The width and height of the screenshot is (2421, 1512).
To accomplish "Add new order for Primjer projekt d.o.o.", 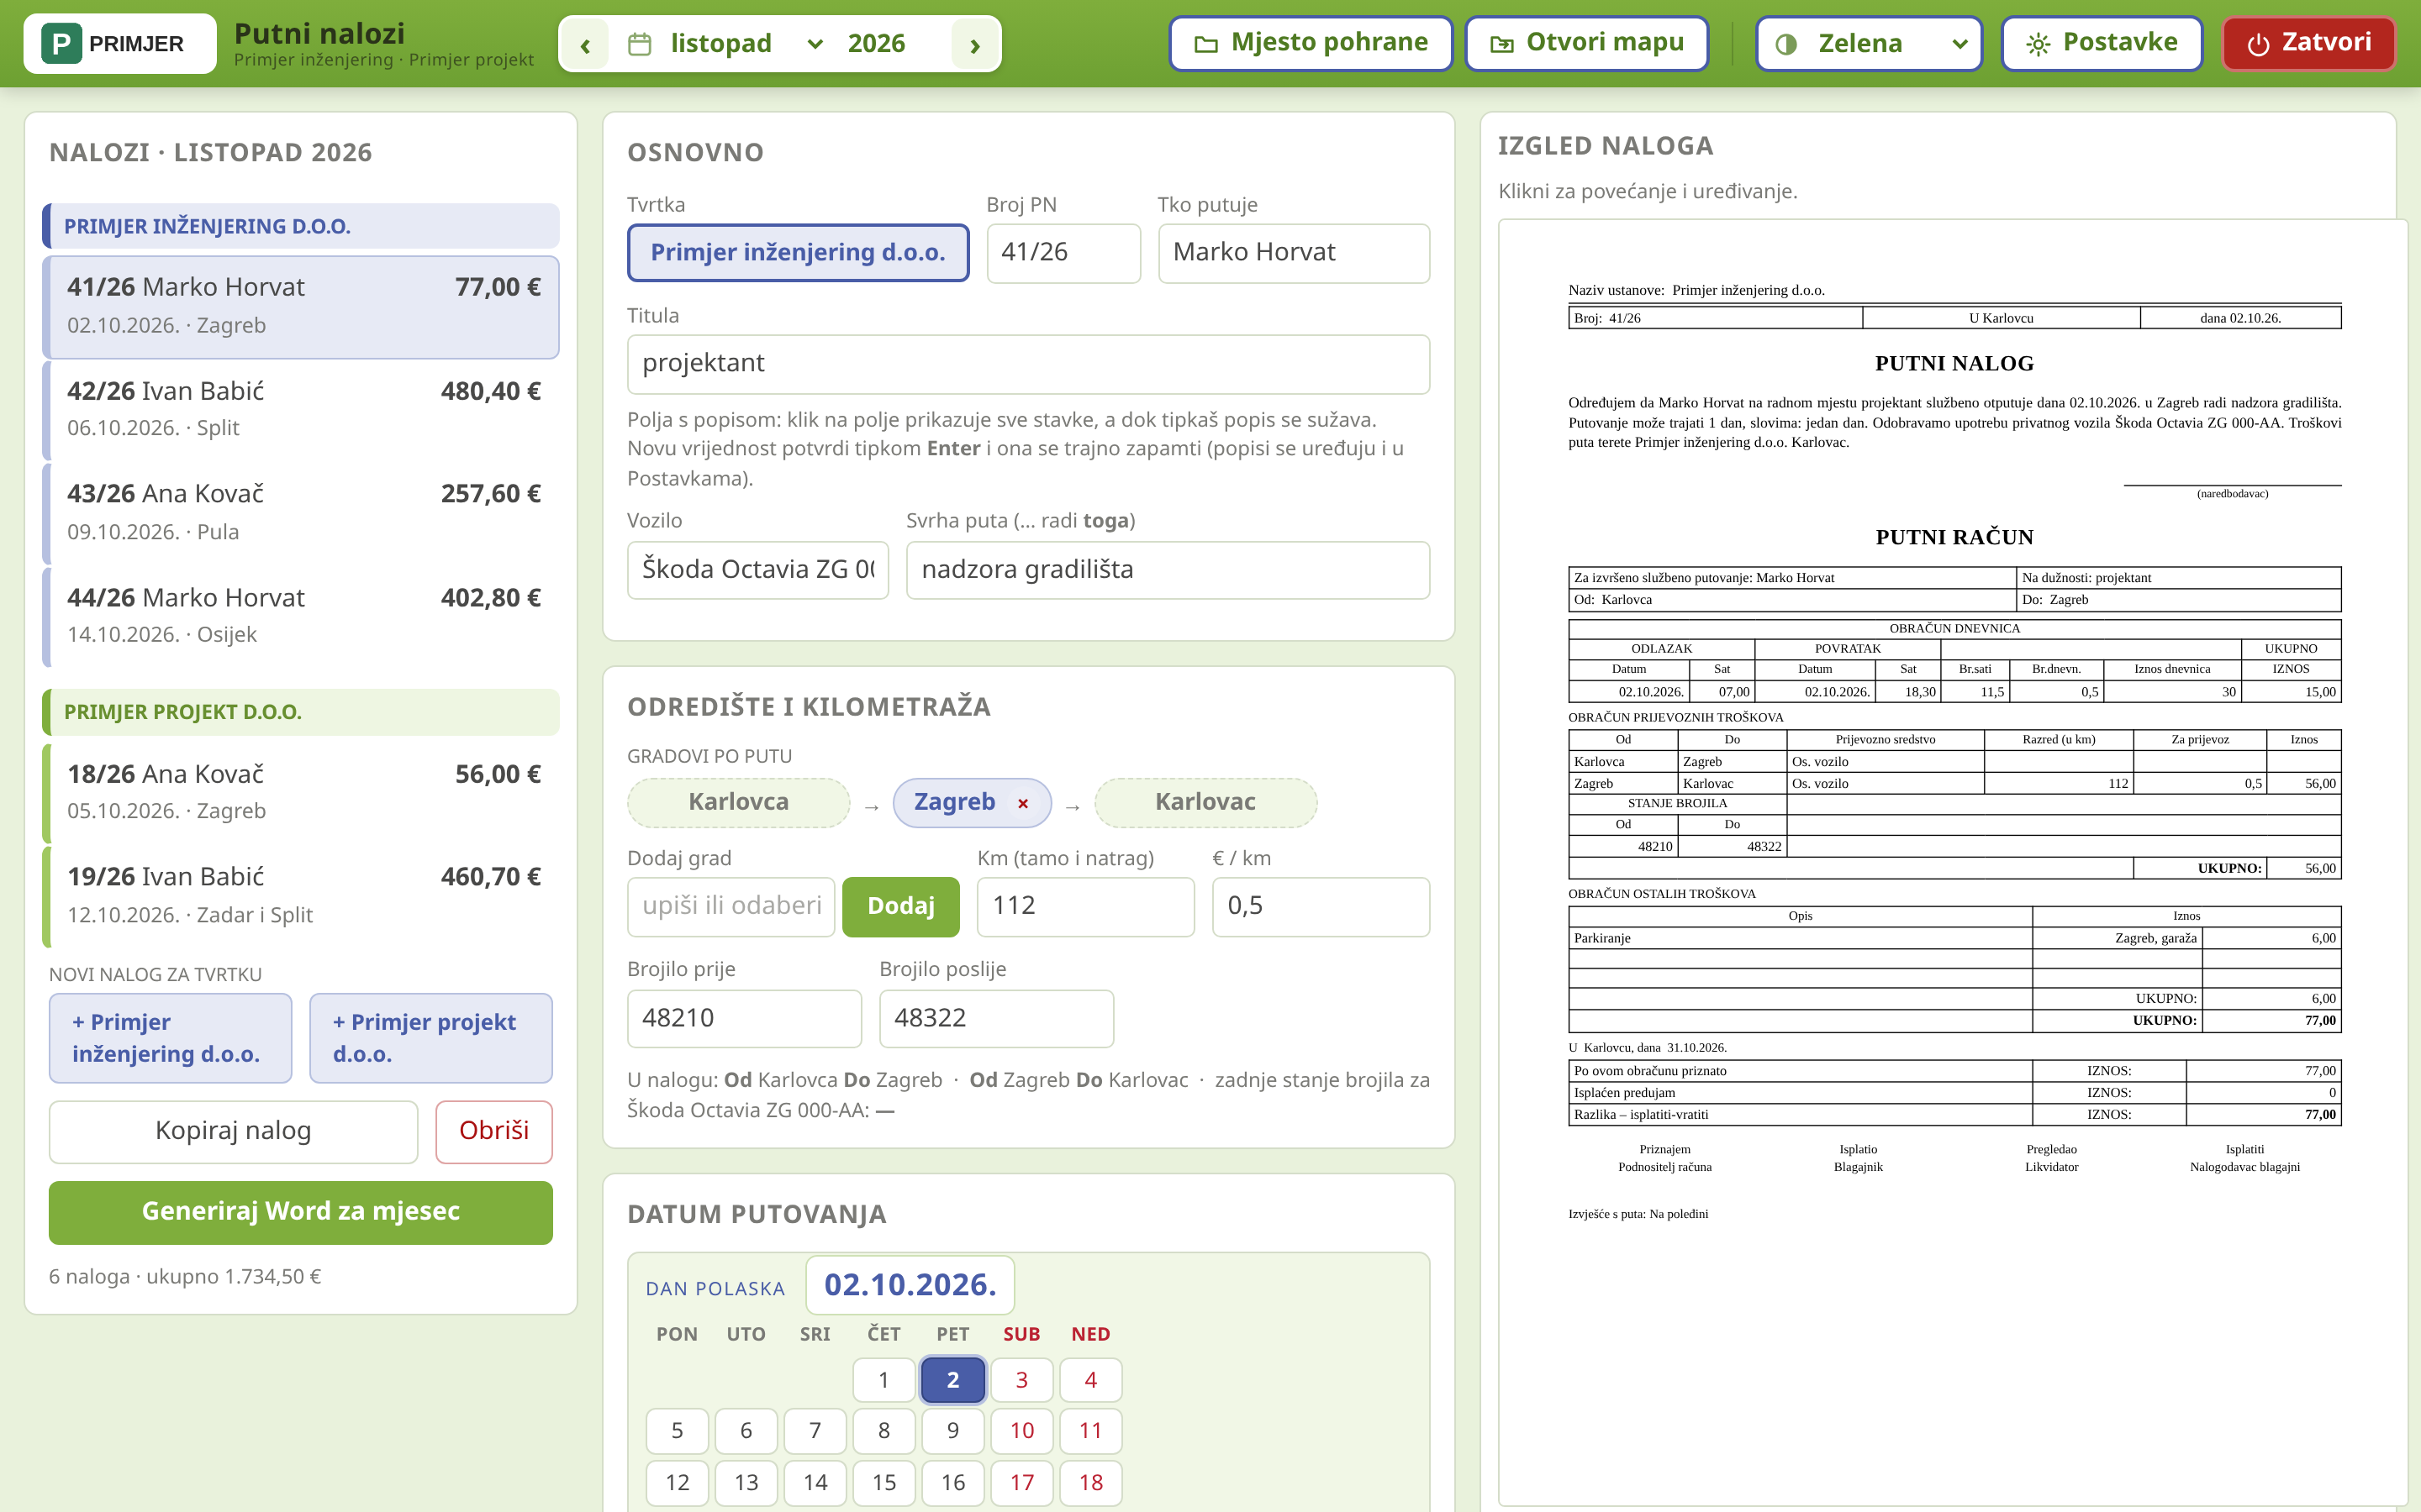I will [431, 1038].
